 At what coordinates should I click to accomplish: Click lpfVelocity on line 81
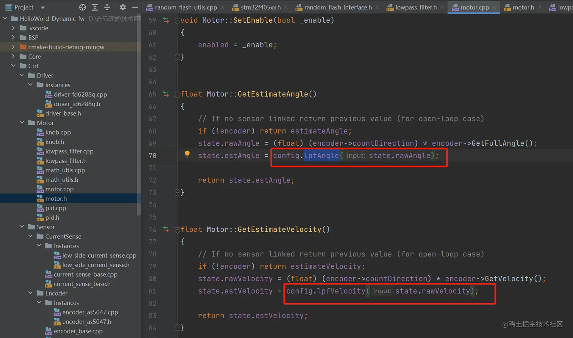tap(341, 291)
